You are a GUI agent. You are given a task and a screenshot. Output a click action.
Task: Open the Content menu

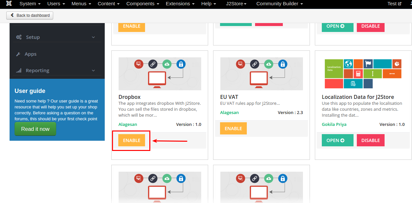click(x=109, y=4)
